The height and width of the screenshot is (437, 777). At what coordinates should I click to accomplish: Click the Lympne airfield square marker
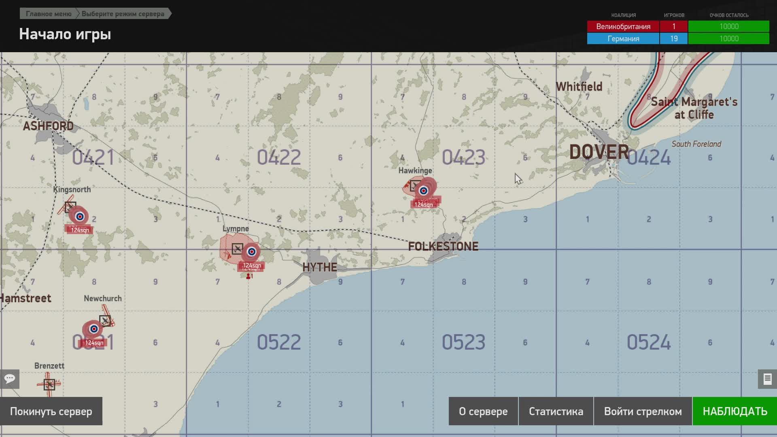point(237,248)
